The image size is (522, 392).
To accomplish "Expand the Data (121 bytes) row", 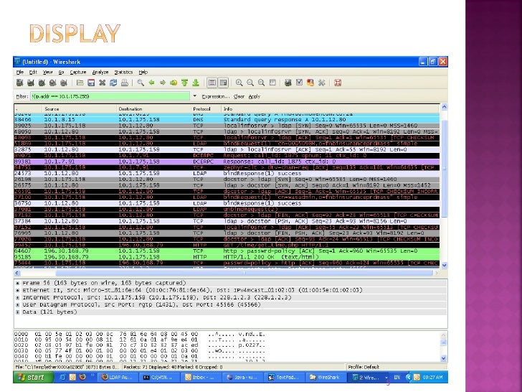I will coord(17,312).
